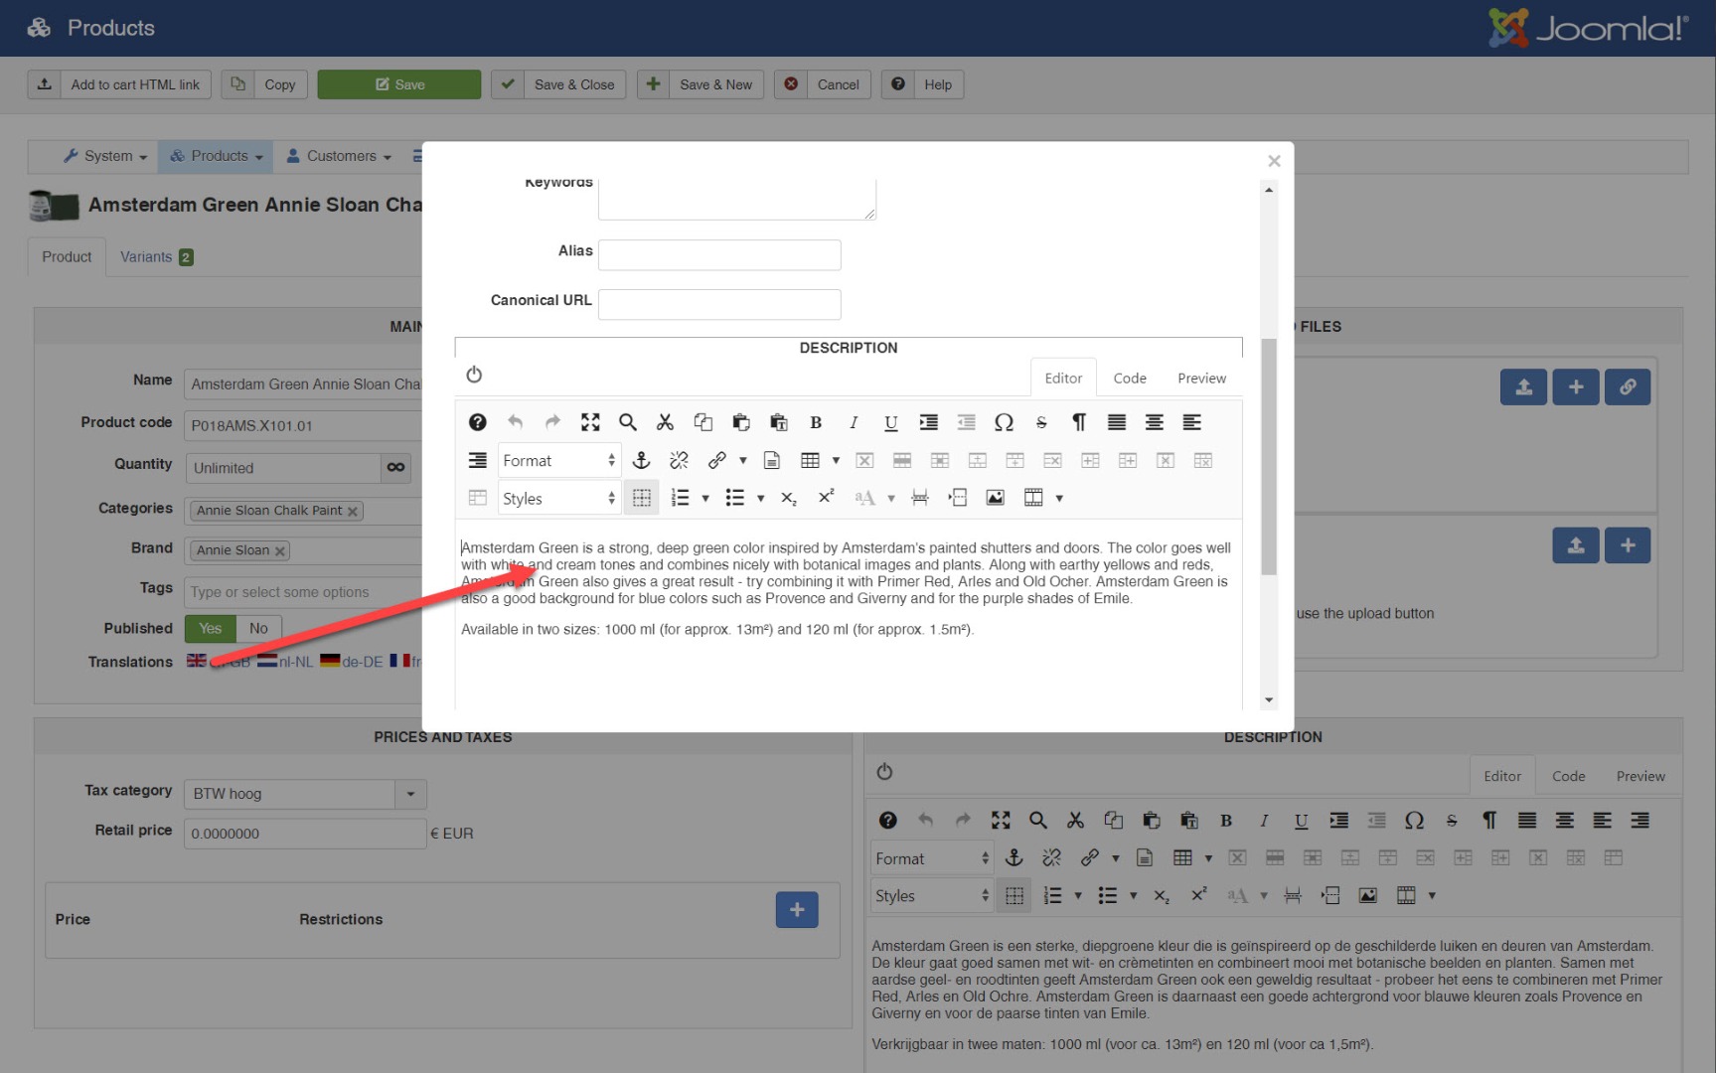
Task: Click the infinity icon beside Quantity
Action: tap(395, 468)
